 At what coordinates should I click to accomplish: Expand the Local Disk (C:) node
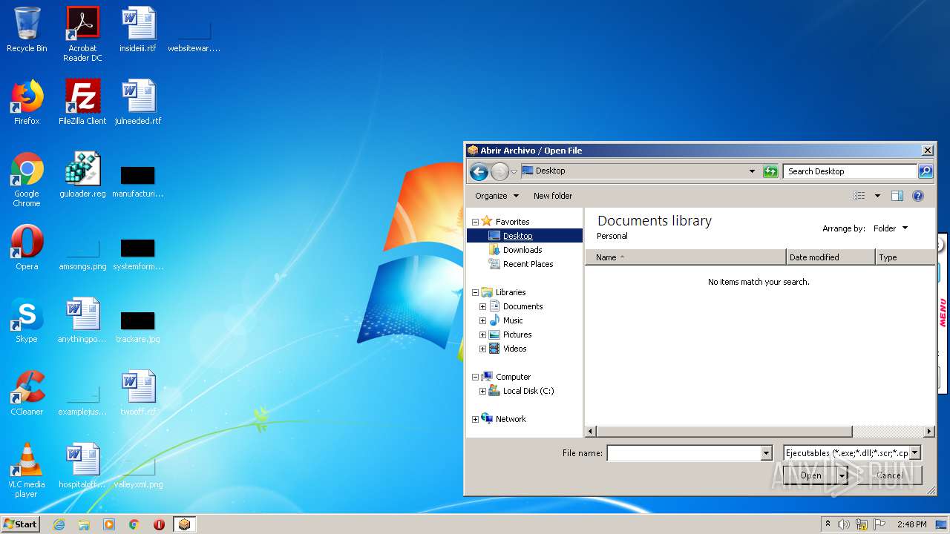point(483,391)
